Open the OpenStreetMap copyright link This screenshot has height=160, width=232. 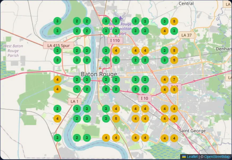coord(217,157)
